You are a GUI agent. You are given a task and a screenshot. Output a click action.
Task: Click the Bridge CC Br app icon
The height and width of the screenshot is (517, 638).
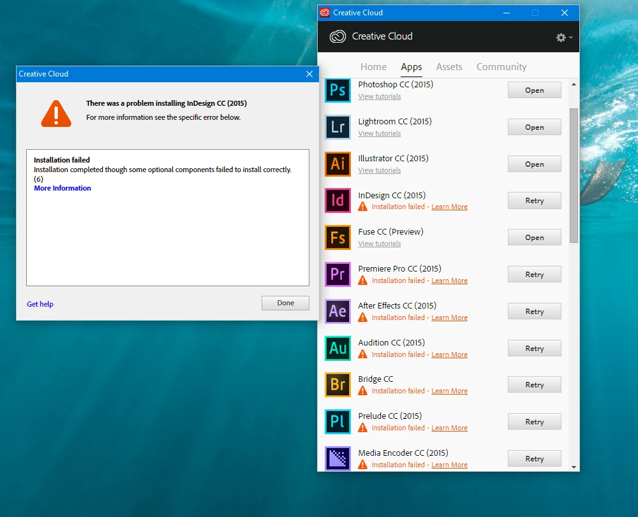point(338,384)
